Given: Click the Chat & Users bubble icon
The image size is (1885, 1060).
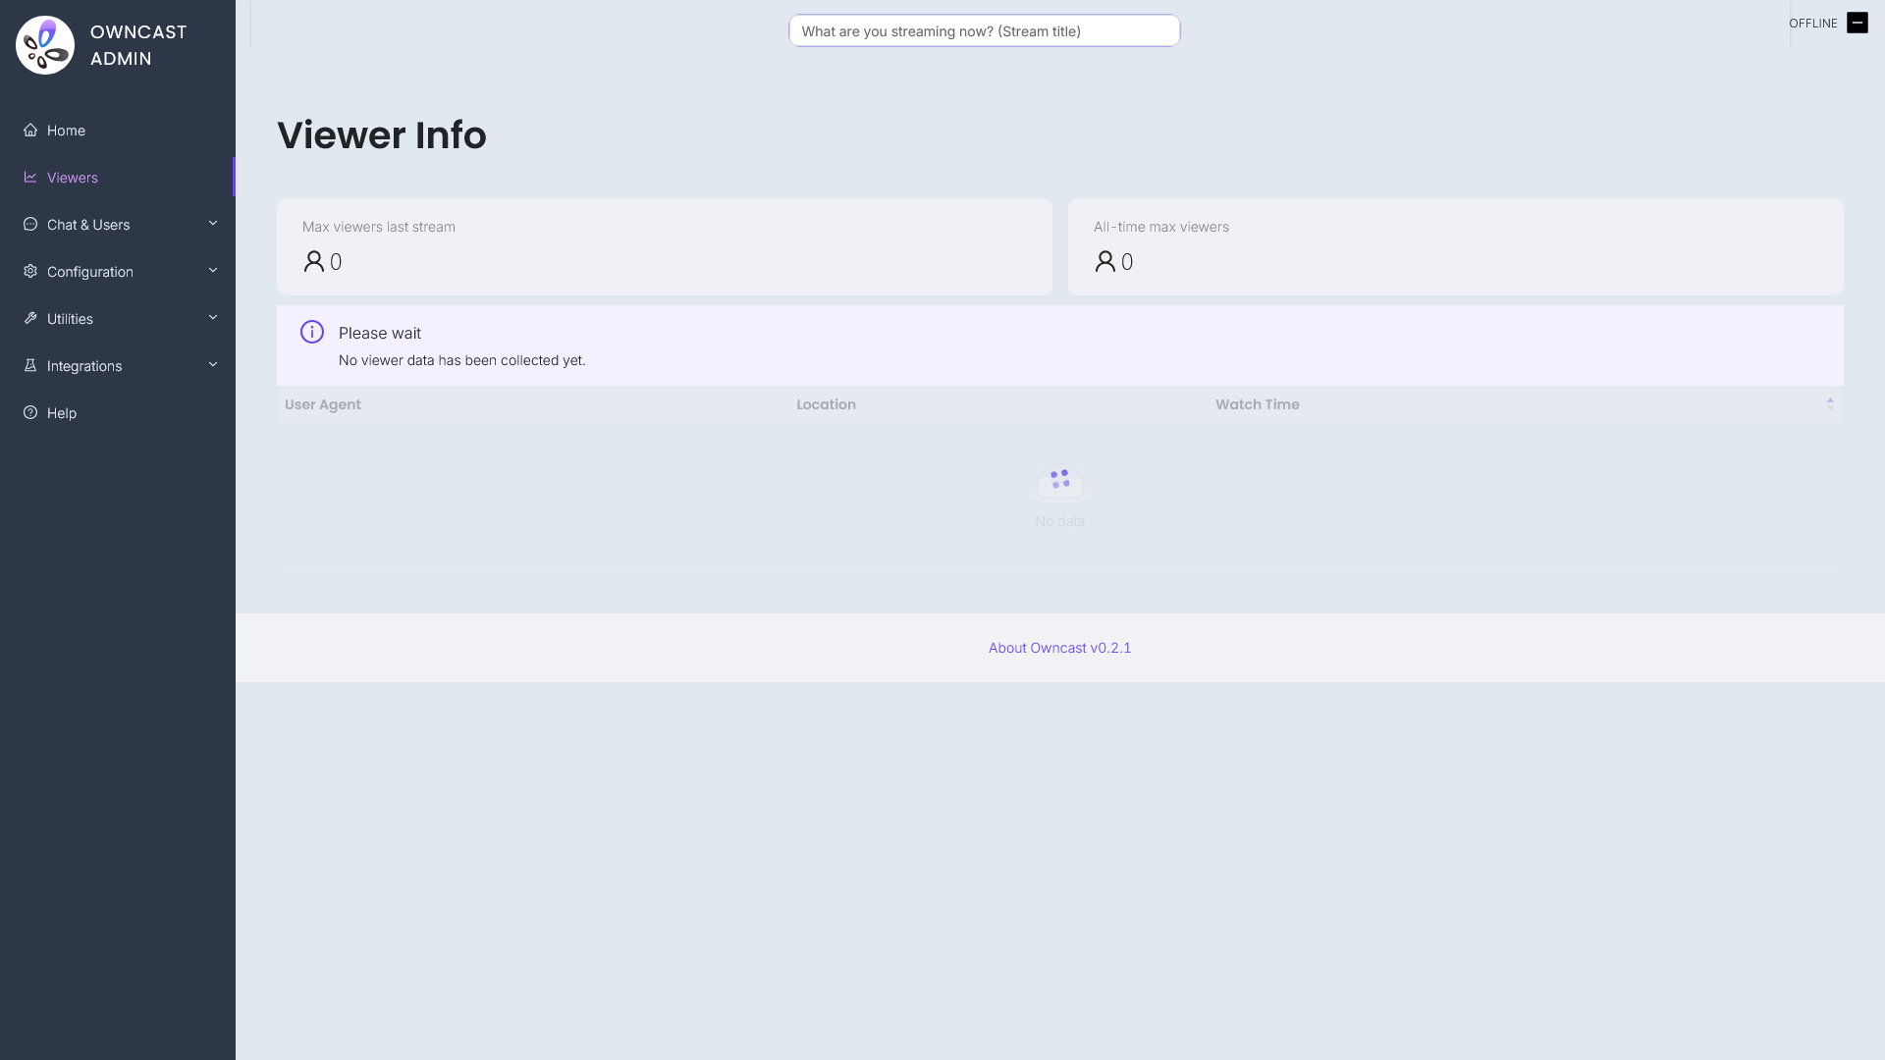Looking at the screenshot, I should coord(30,224).
